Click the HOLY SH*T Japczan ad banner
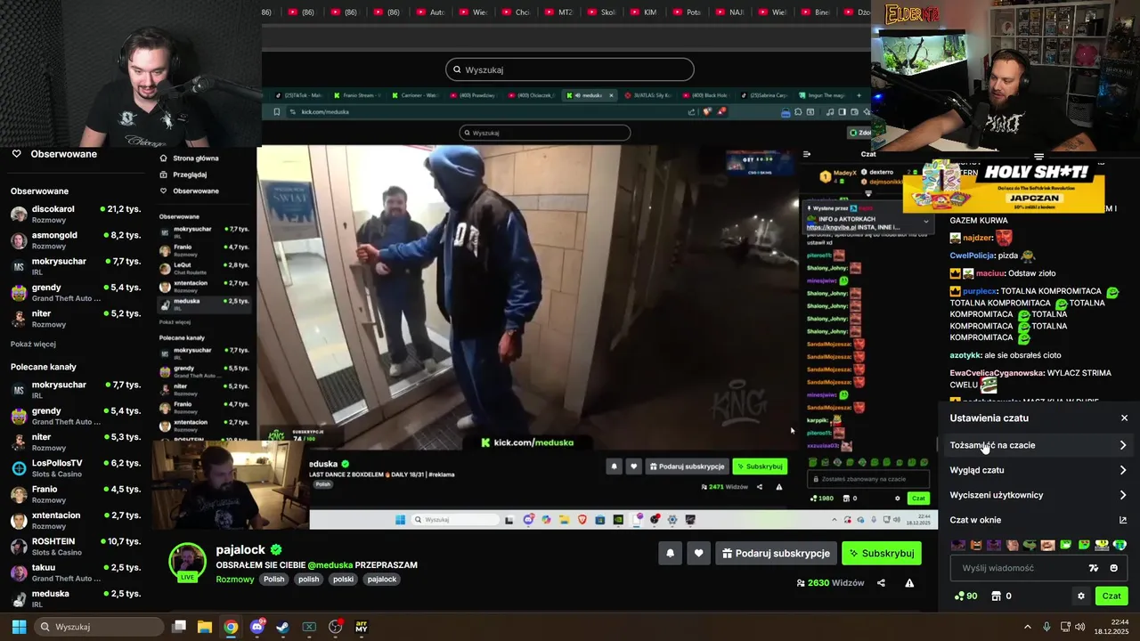Image resolution: width=1140 pixels, height=641 pixels. point(1004,188)
